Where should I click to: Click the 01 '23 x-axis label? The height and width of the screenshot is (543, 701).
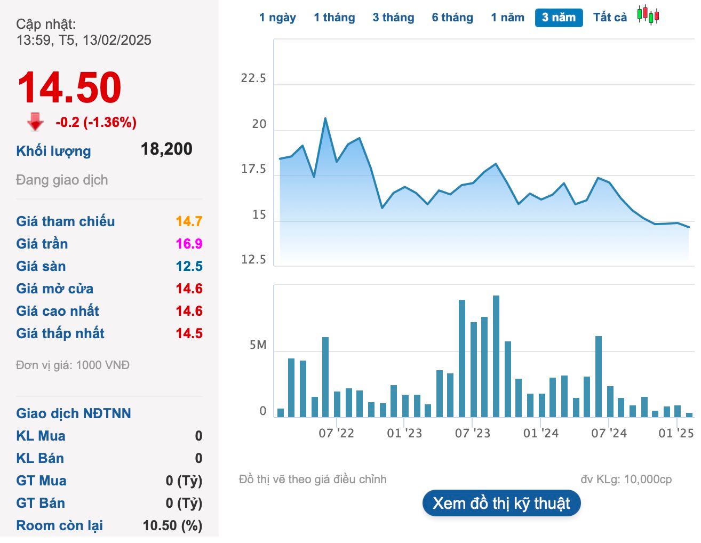(x=404, y=433)
